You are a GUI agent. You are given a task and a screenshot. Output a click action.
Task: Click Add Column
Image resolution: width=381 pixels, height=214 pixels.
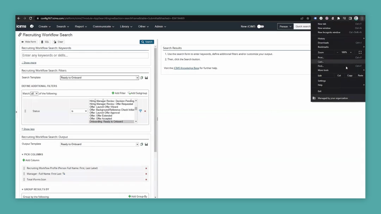31,160
